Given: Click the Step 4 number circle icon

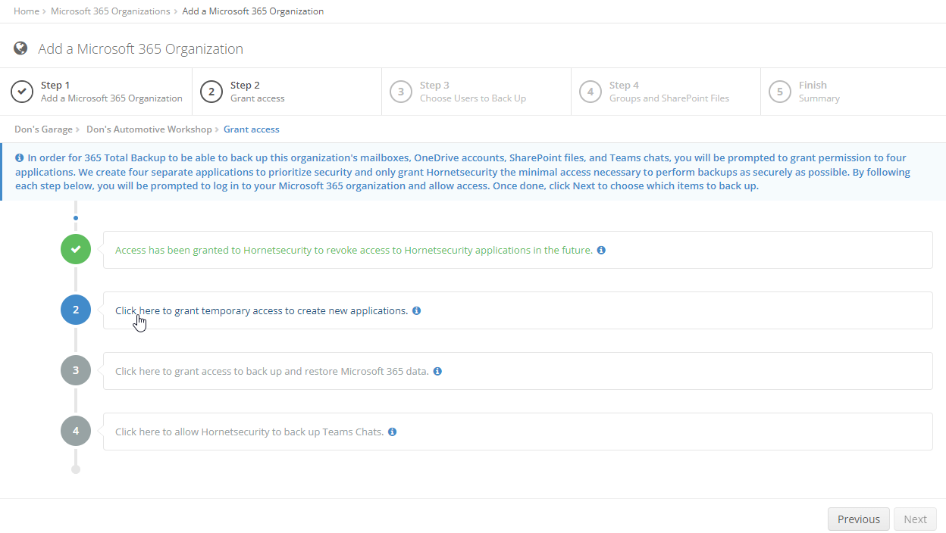Looking at the screenshot, I should click(590, 92).
